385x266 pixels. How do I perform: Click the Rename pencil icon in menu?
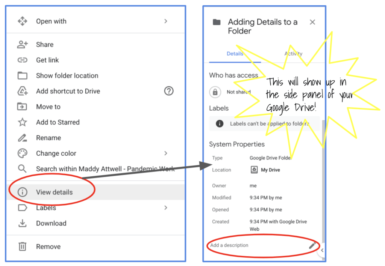23,138
